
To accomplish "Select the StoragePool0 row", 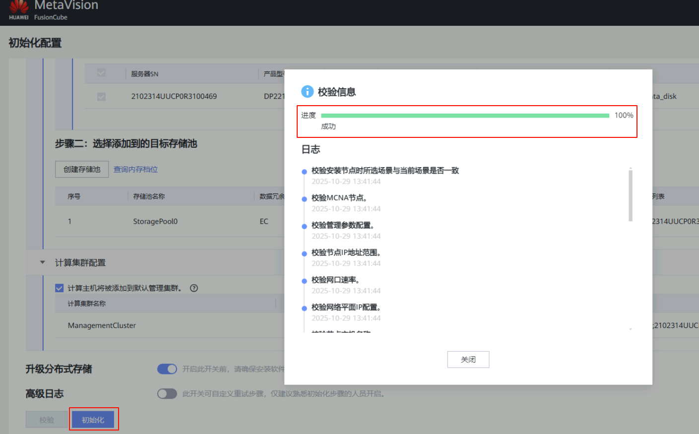I will 155,222.
